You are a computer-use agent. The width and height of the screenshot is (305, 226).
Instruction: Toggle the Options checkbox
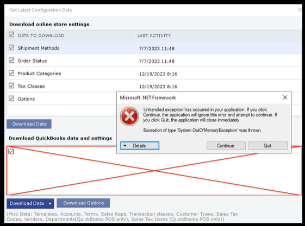point(11,99)
